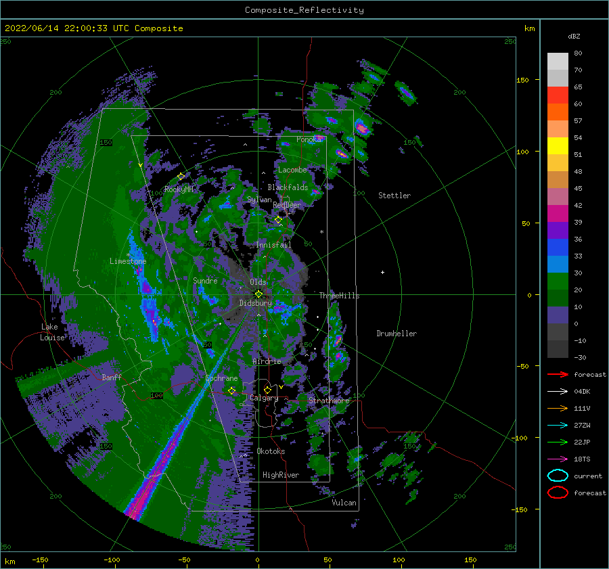Click the red swatch between 65 and 60 dBZ
The width and height of the screenshot is (609, 569).
coord(558,95)
